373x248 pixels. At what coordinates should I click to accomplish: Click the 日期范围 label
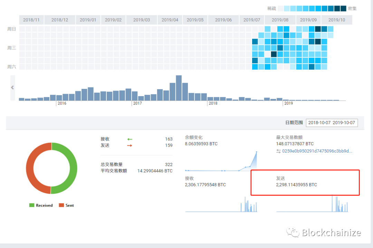click(294, 123)
